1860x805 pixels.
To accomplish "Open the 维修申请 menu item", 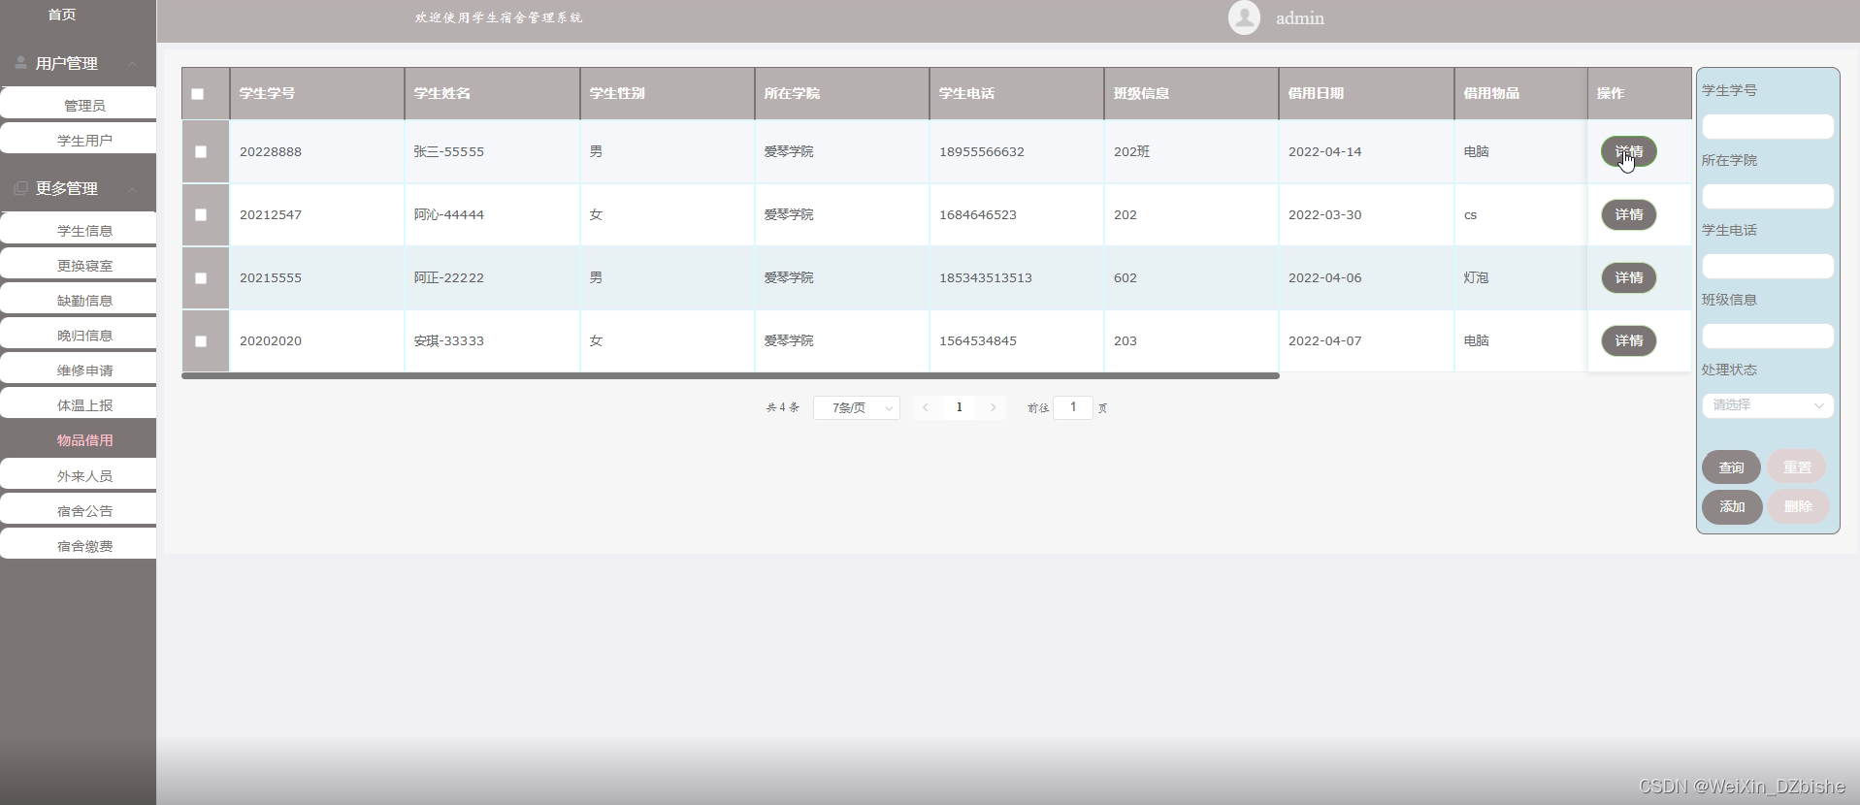I will pyautogui.click(x=78, y=370).
